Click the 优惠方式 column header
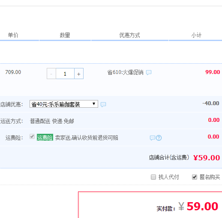222x218 pixels. [x=130, y=35]
